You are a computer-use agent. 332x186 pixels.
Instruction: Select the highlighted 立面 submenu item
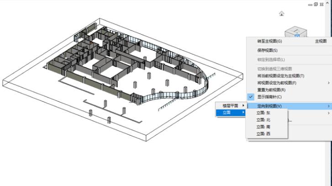[x=231, y=112]
